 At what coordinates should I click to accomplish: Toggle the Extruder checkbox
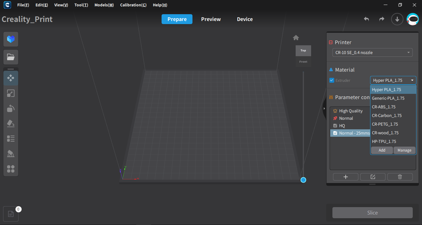coord(332,81)
